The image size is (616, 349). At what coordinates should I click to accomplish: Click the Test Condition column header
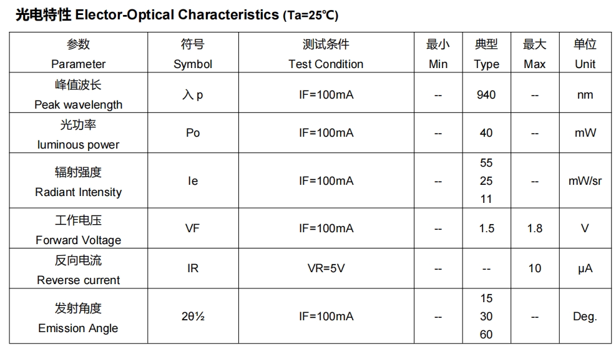point(326,52)
